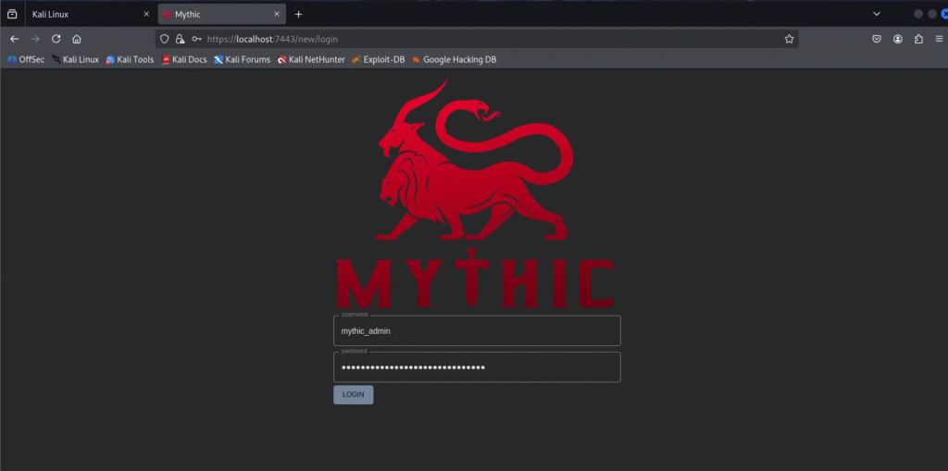This screenshot has height=471, width=948.
Task: Show site security padlock info
Action: coord(180,39)
